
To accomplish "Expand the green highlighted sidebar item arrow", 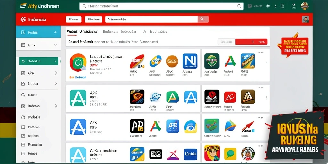I will coord(55,61).
